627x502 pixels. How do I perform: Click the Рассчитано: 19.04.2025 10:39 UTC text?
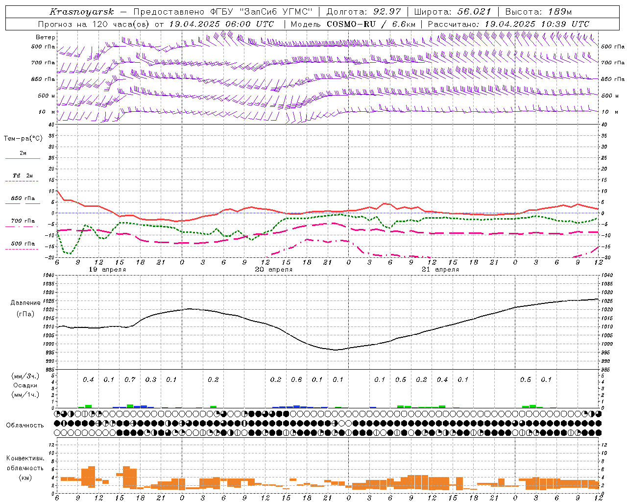[508, 24]
